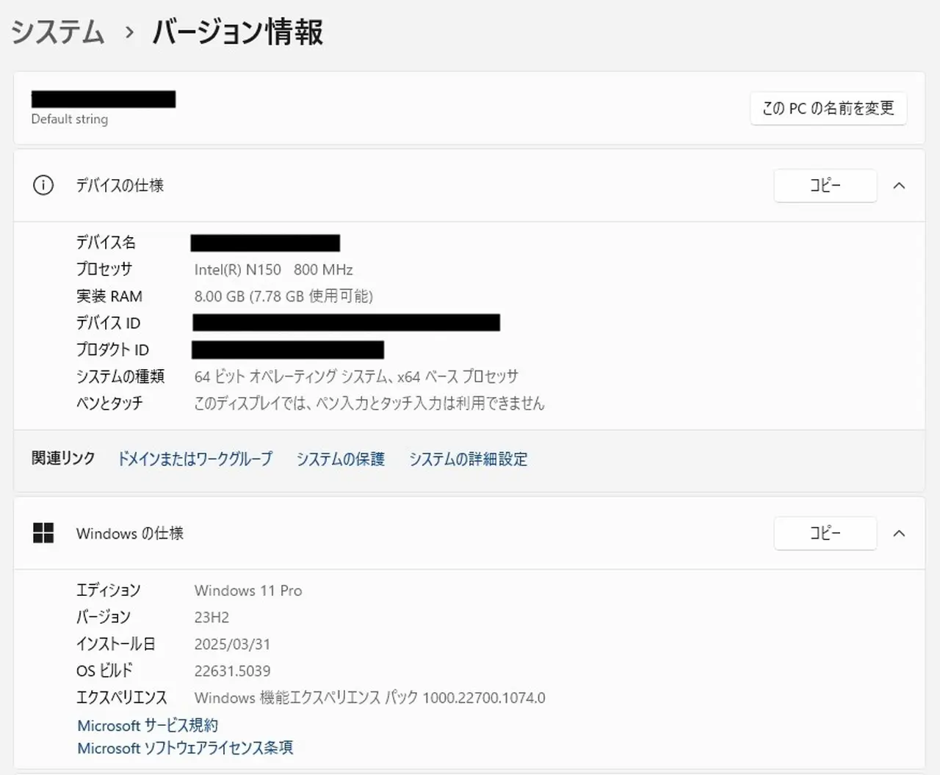This screenshot has height=775, width=940.
Task: Click the Windows の仕様 section header text
Action: [x=130, y=534]
